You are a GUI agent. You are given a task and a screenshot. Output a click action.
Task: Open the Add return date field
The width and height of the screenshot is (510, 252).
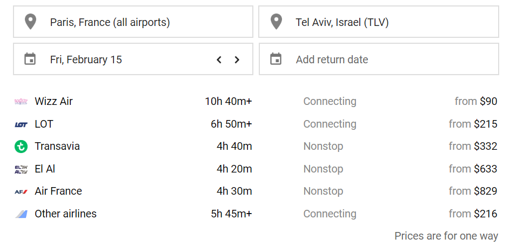(x=379, y=59)
